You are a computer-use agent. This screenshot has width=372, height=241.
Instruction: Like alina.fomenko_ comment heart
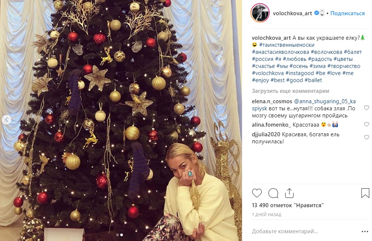pos(366,124)
